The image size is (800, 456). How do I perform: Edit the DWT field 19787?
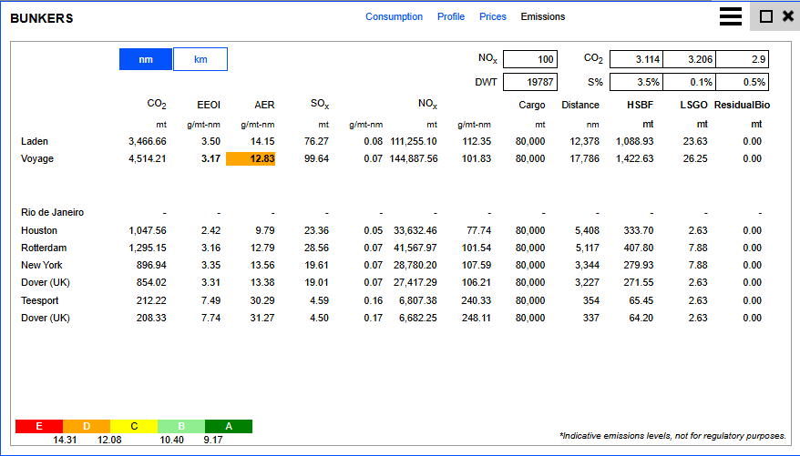tap(530, 82)
